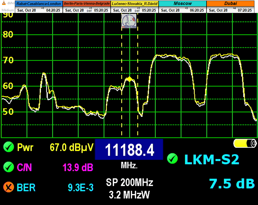The width and height of the screenshot is (258, 205).
Task: Click the 11188.4 frequency field
Action: (129, 150)
